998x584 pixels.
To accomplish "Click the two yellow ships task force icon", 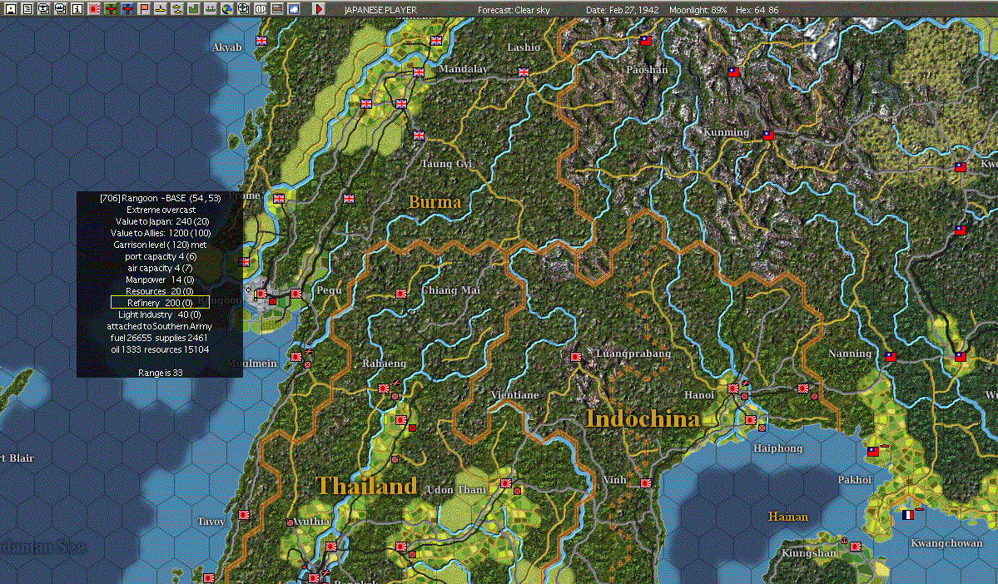I will (x=177, y=9).
